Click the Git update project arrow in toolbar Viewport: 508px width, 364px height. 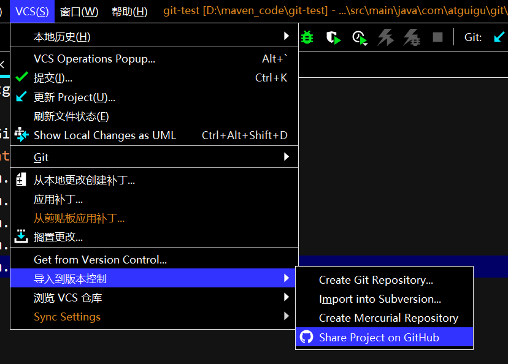click(x=499, y=37)
